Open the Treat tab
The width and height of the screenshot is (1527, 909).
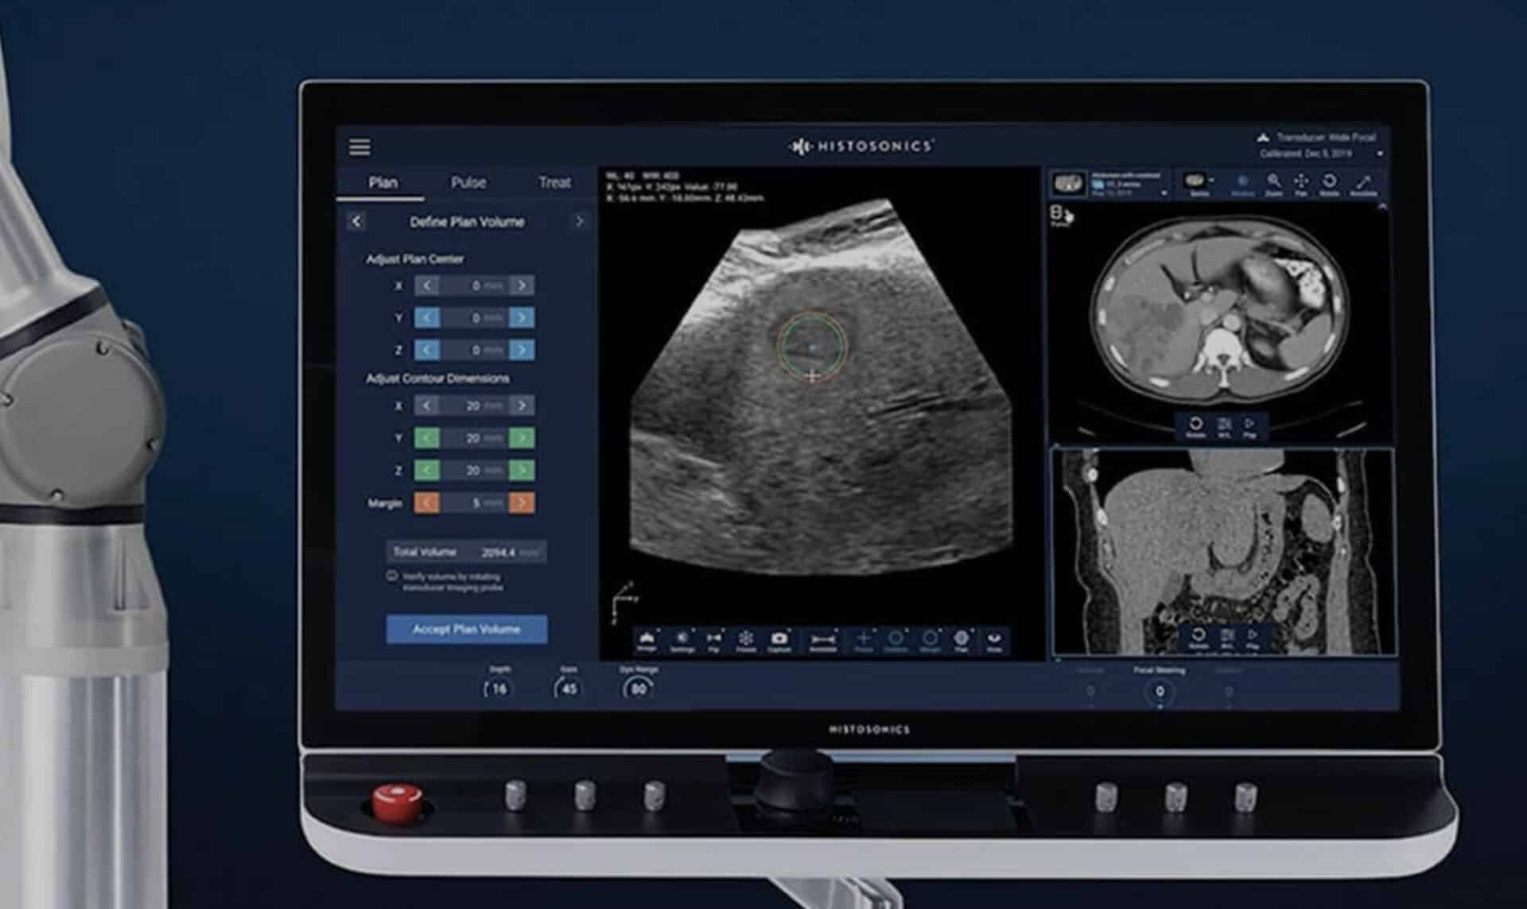(x=554, y=183)
